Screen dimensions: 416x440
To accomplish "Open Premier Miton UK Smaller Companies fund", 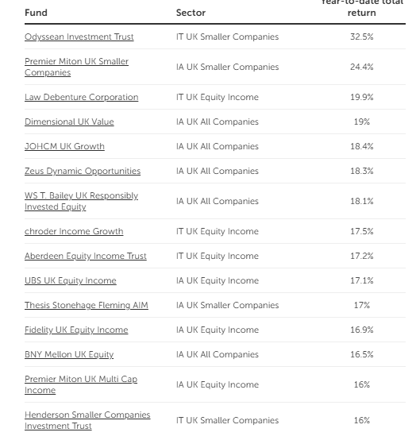I will pyautogui.click(x=76, y=67).
